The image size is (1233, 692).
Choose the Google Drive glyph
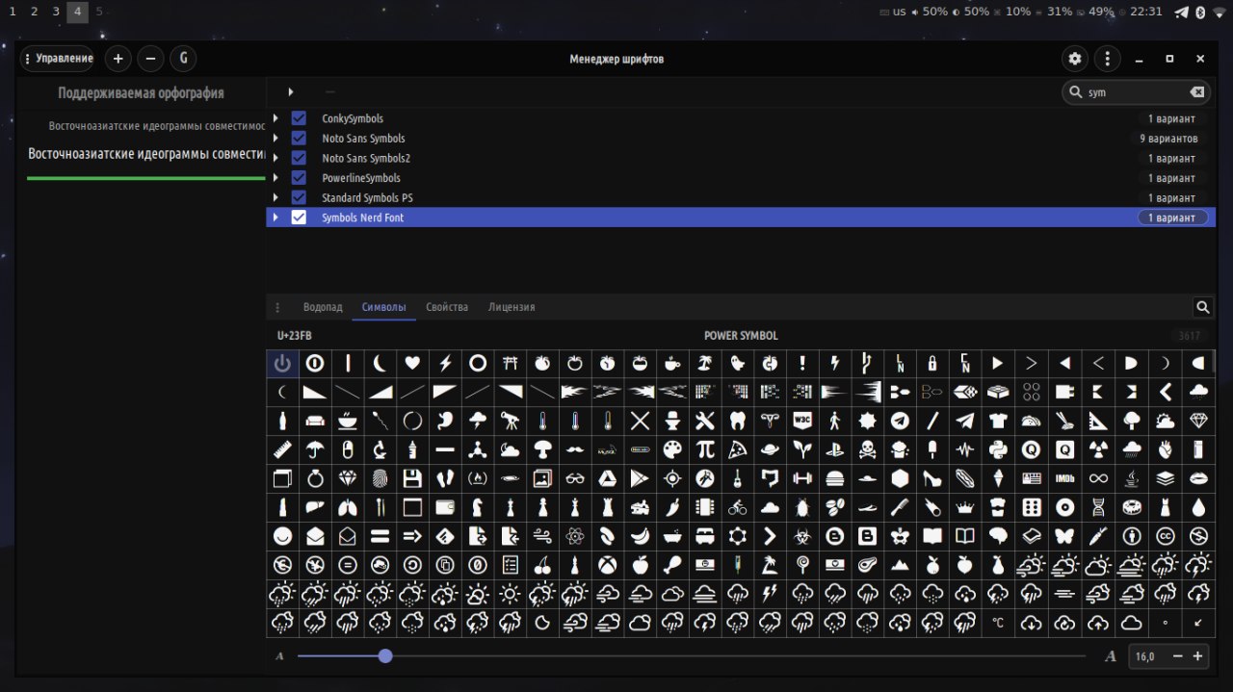tap(607, 478)
